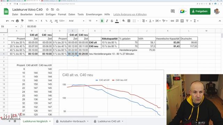This screenshot has height=125, width=223.
Task: Open the Tools menu
Action: pos(80,15)
